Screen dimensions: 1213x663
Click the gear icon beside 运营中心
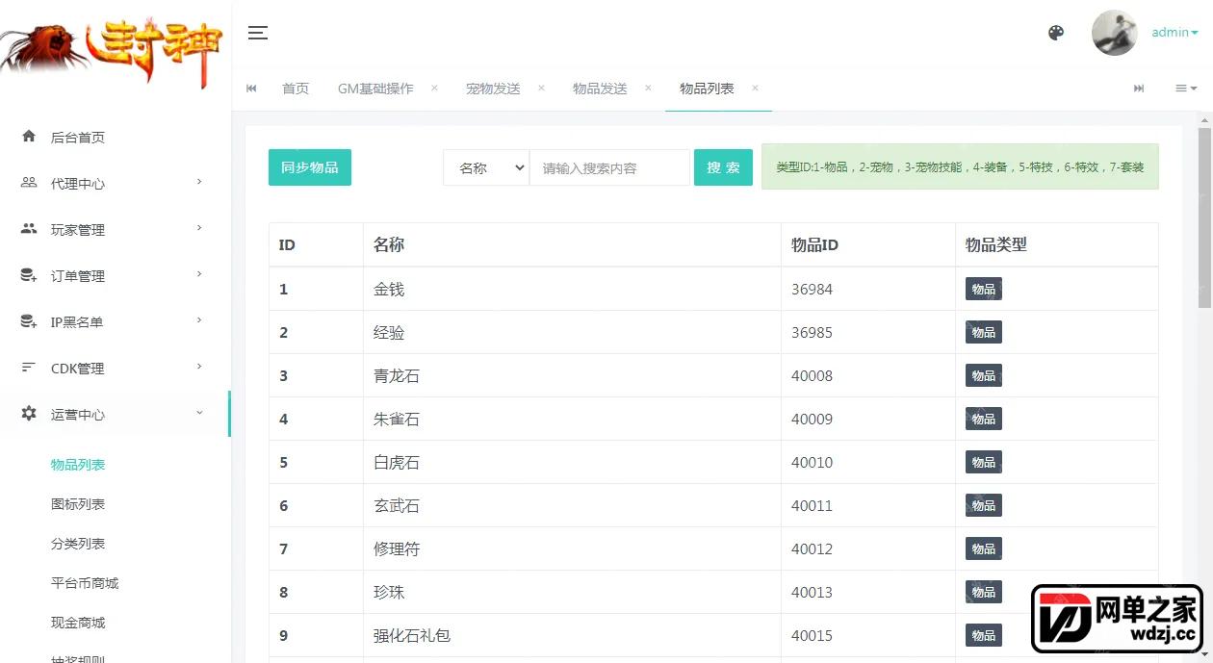(29, 414)
